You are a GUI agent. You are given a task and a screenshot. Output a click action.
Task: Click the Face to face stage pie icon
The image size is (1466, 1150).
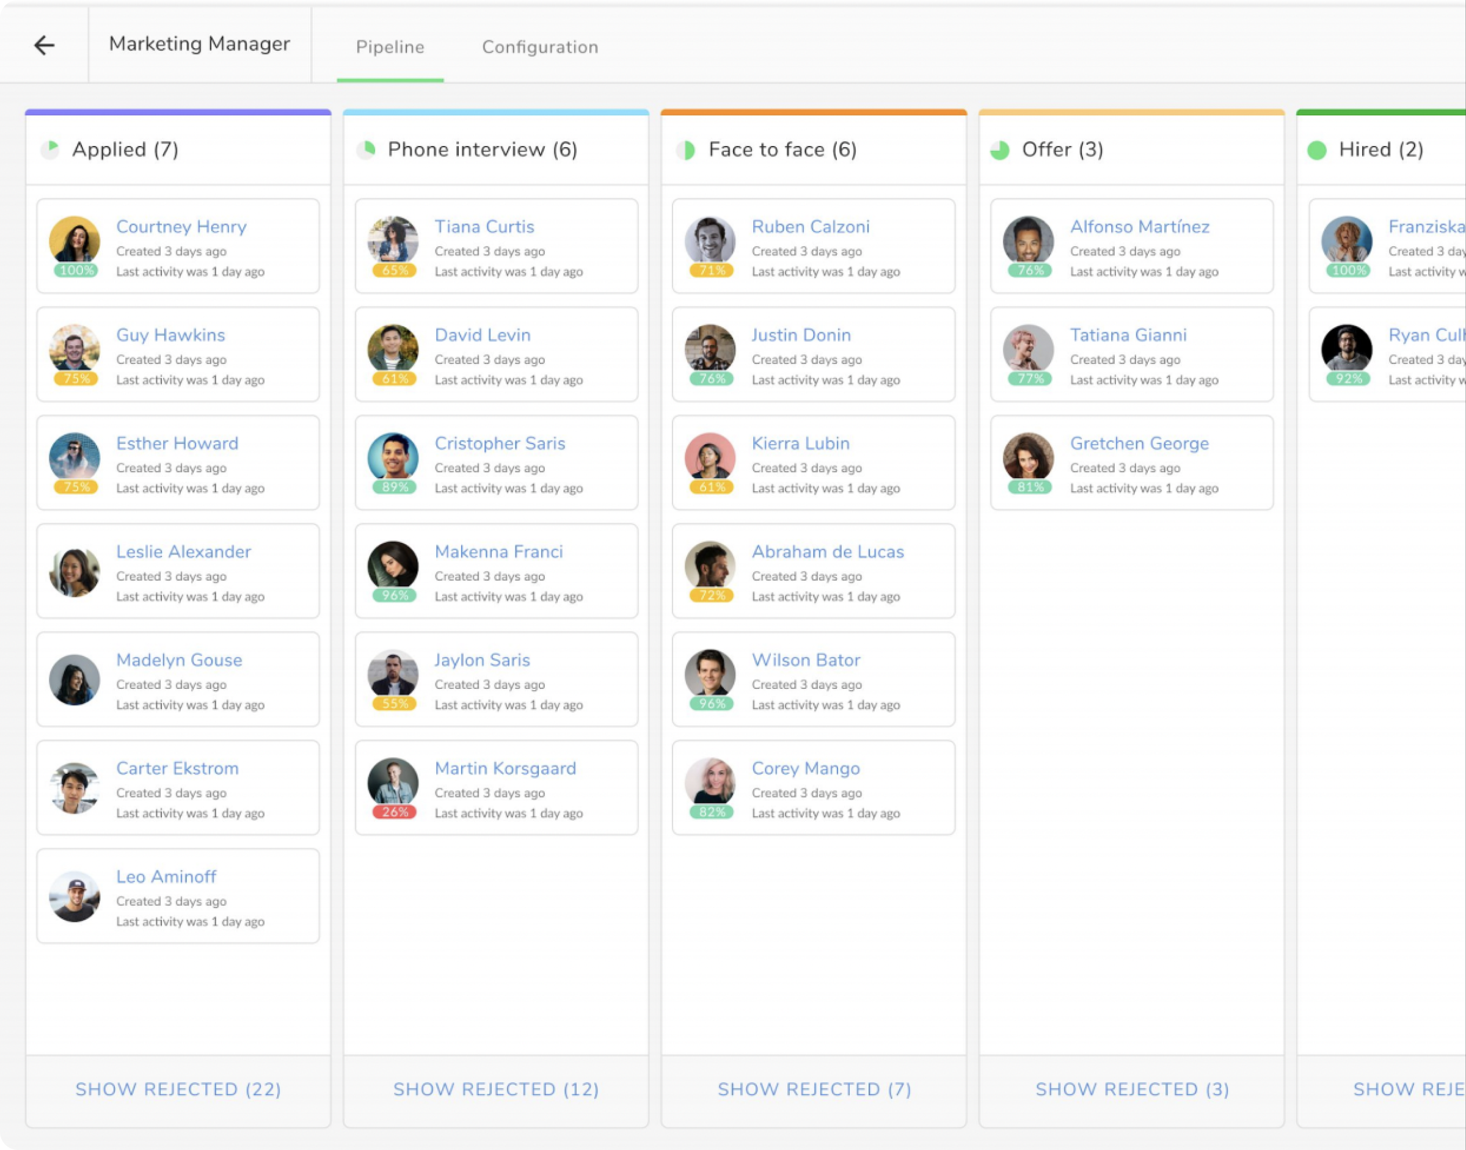tap(684, 150)
